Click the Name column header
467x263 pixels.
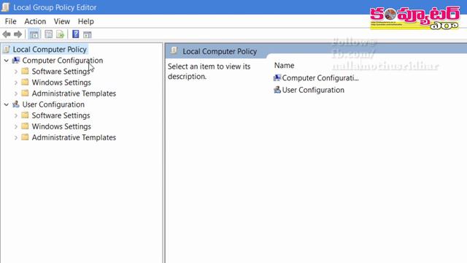pyautogui.click(x=284, y=65)
